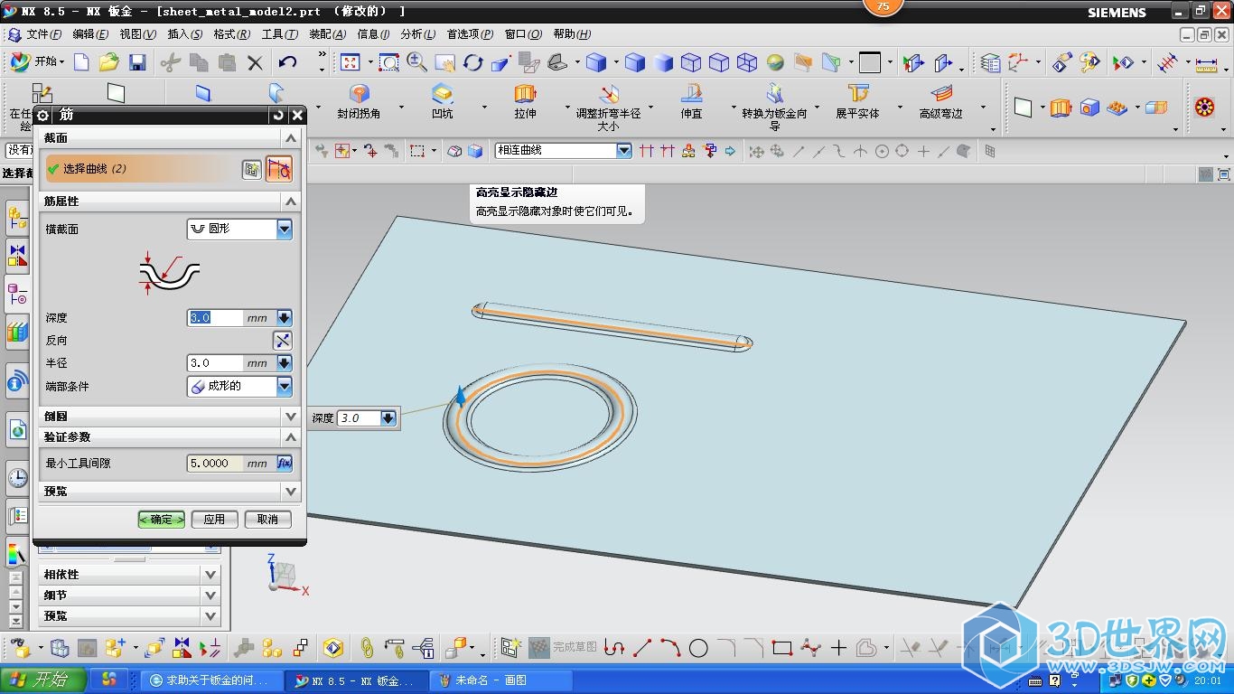Reset the 筋 dialog with reset arrow
Image resolution: width=1234 pixels, height=694 pixels.
(277, 116)
